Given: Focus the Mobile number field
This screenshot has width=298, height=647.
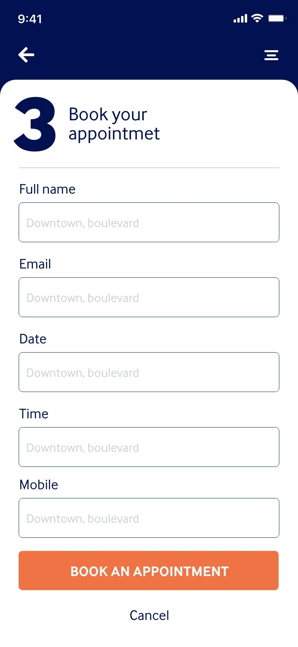Looking at the screenshot, I should click(149, 518).
